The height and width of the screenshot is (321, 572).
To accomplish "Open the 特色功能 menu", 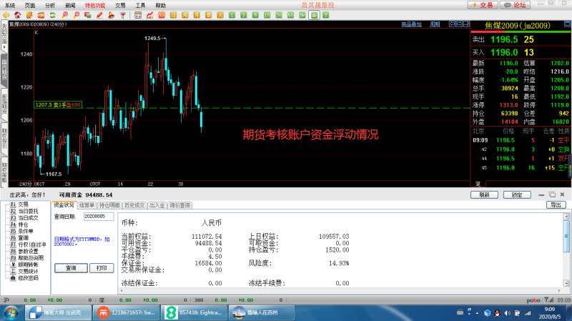I will [x=95, y=5].
